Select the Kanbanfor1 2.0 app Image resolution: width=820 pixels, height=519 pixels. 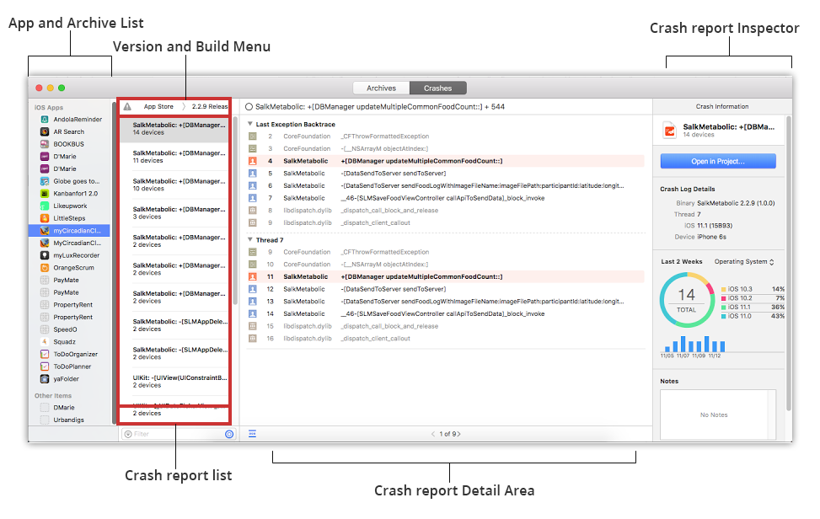tap(69, 194)
